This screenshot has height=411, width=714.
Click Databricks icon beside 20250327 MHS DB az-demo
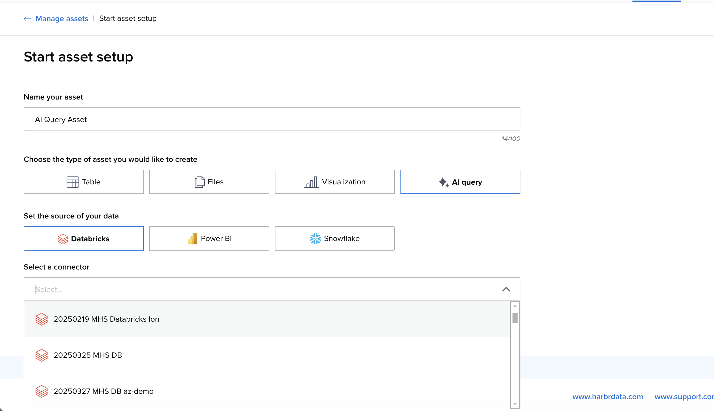click(x=41, y=392)
